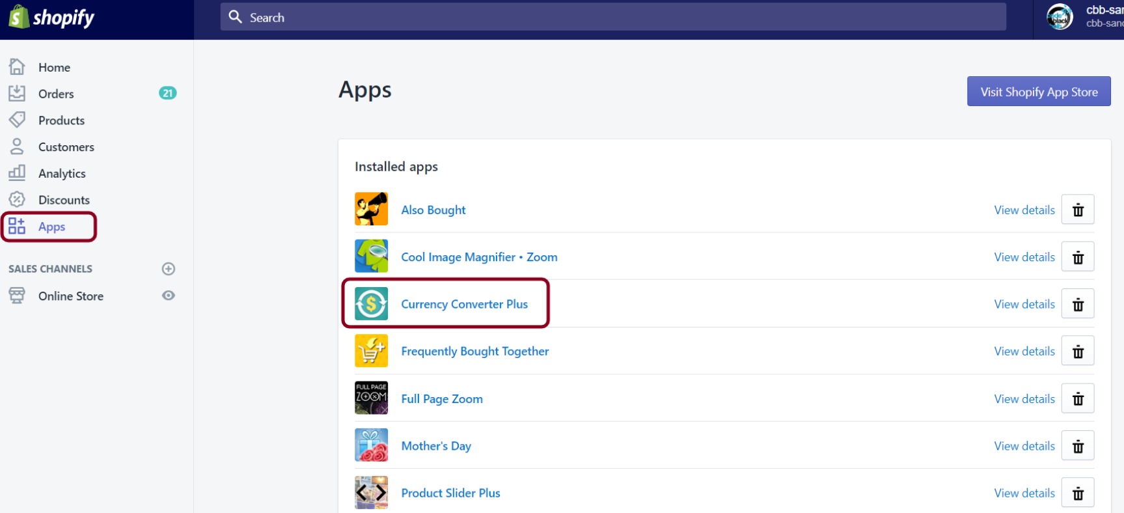
Task: Click the Discounts badge icon
Action: coord(17,199)
